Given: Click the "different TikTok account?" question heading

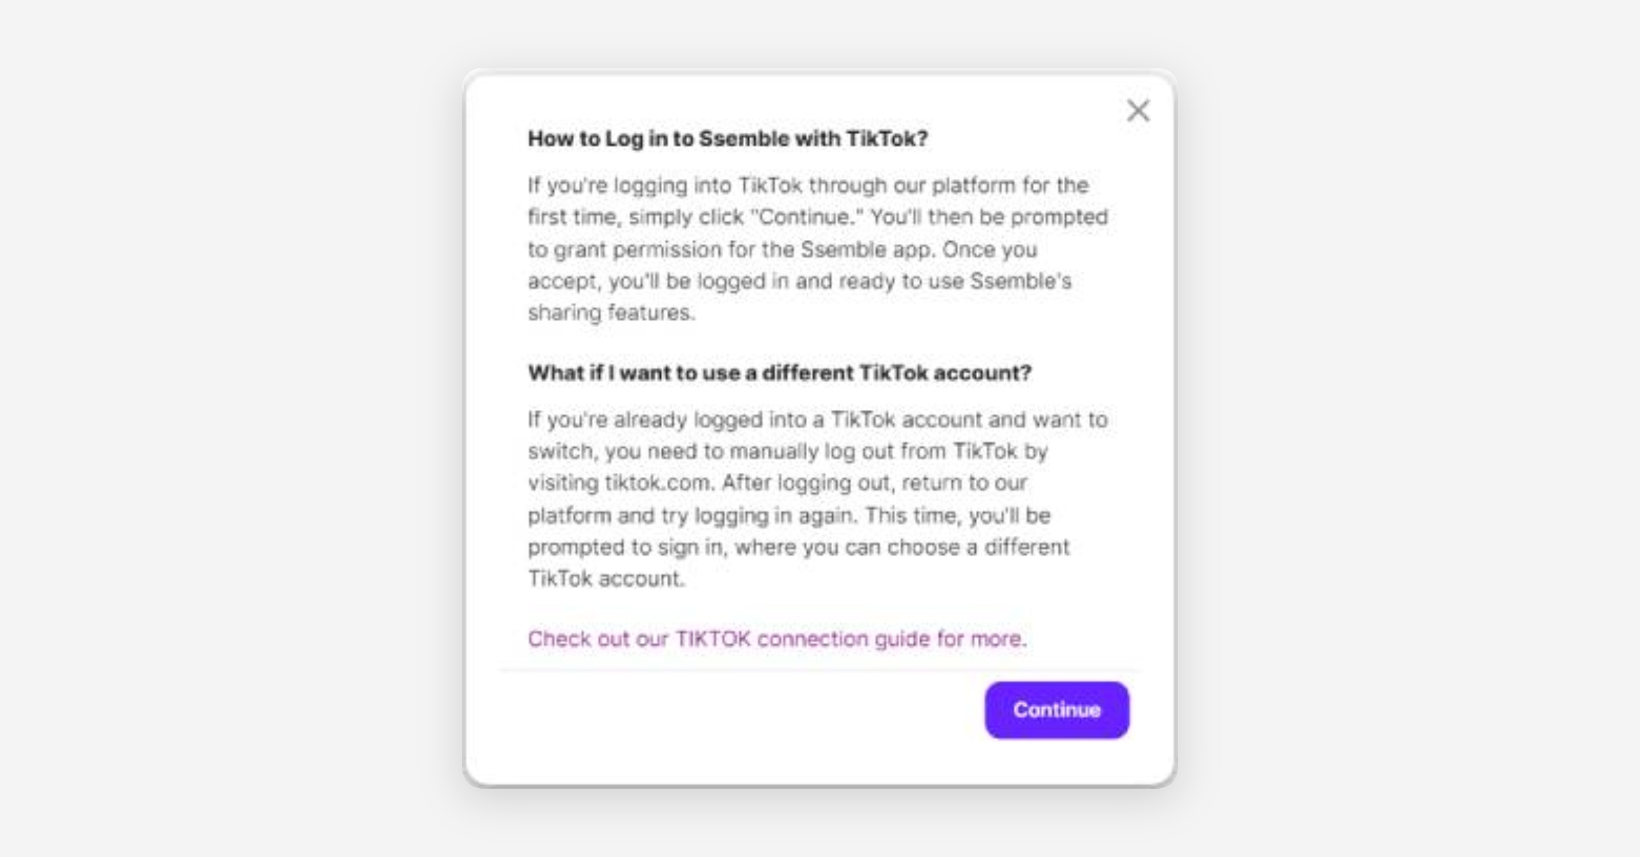Looking at the screenshot, I should (779, 373).
